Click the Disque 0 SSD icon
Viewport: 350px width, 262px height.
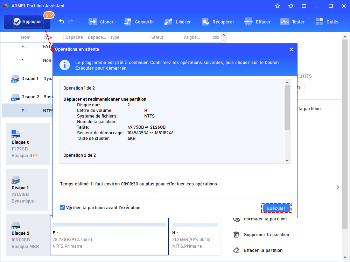pyautogui.click(x=16, y=134)
